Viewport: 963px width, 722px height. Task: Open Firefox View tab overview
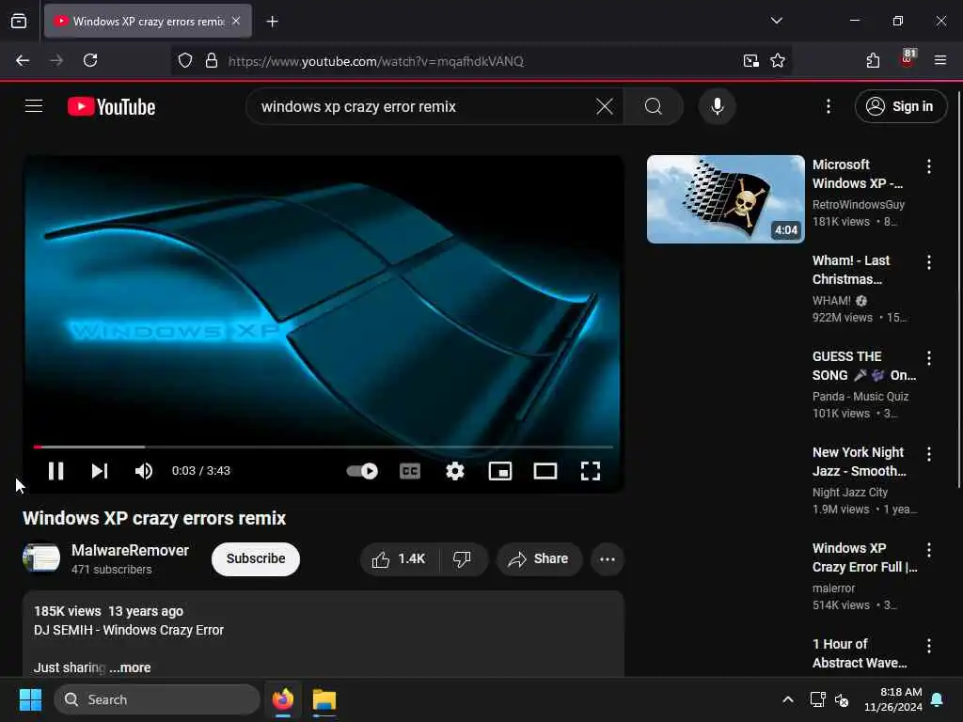19,21
